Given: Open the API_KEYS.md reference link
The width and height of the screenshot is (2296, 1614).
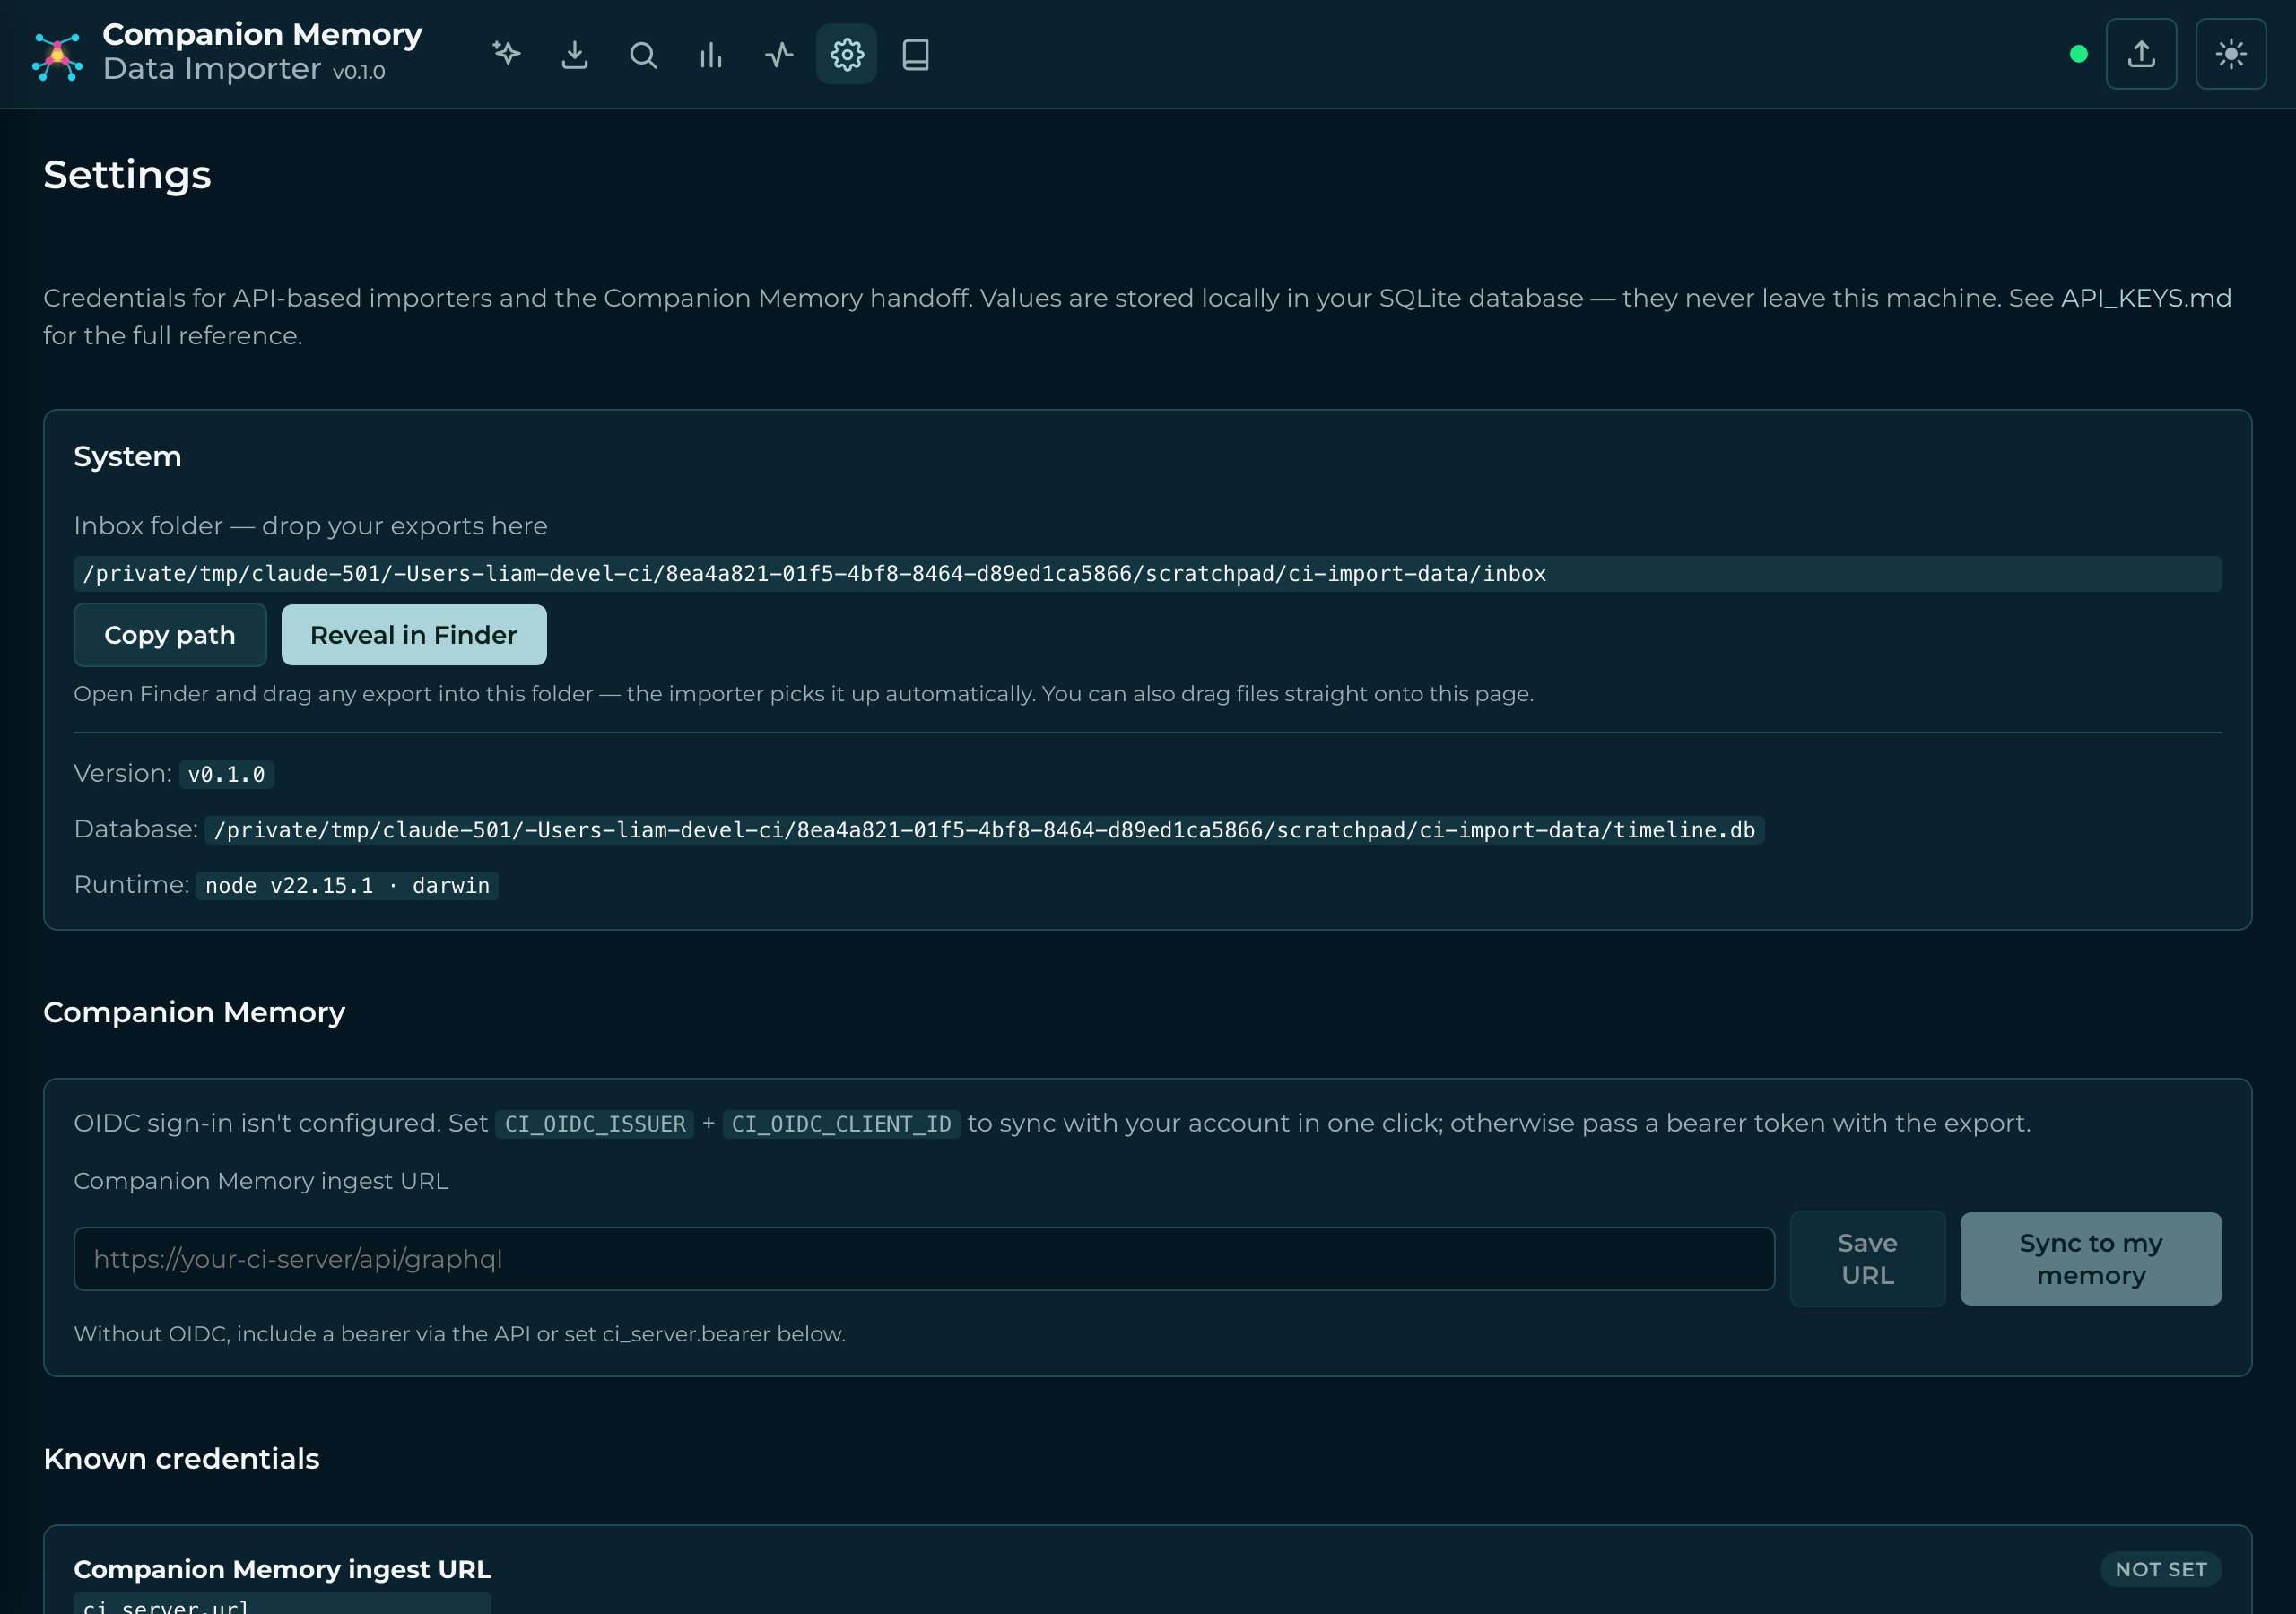Looking at the screenshot, I should coord(2146,298).
